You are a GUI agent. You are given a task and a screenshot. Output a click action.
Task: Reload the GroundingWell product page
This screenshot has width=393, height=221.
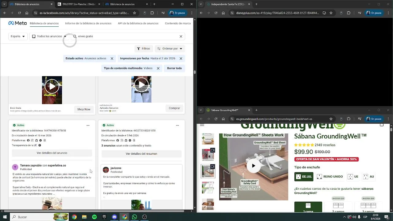[216, 119]
